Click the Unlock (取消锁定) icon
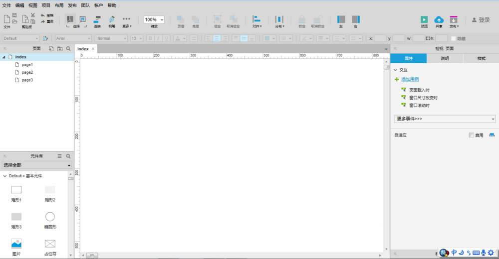 click(317, 19)
